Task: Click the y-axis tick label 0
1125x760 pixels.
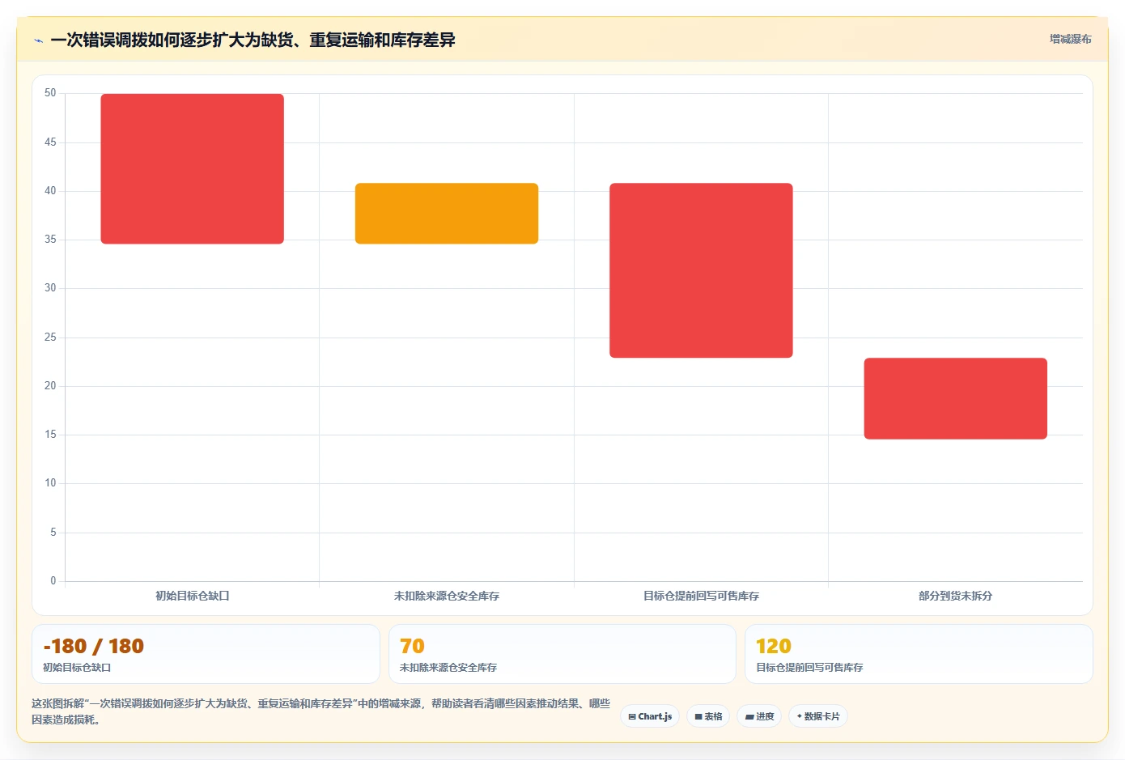Action: 53,580
